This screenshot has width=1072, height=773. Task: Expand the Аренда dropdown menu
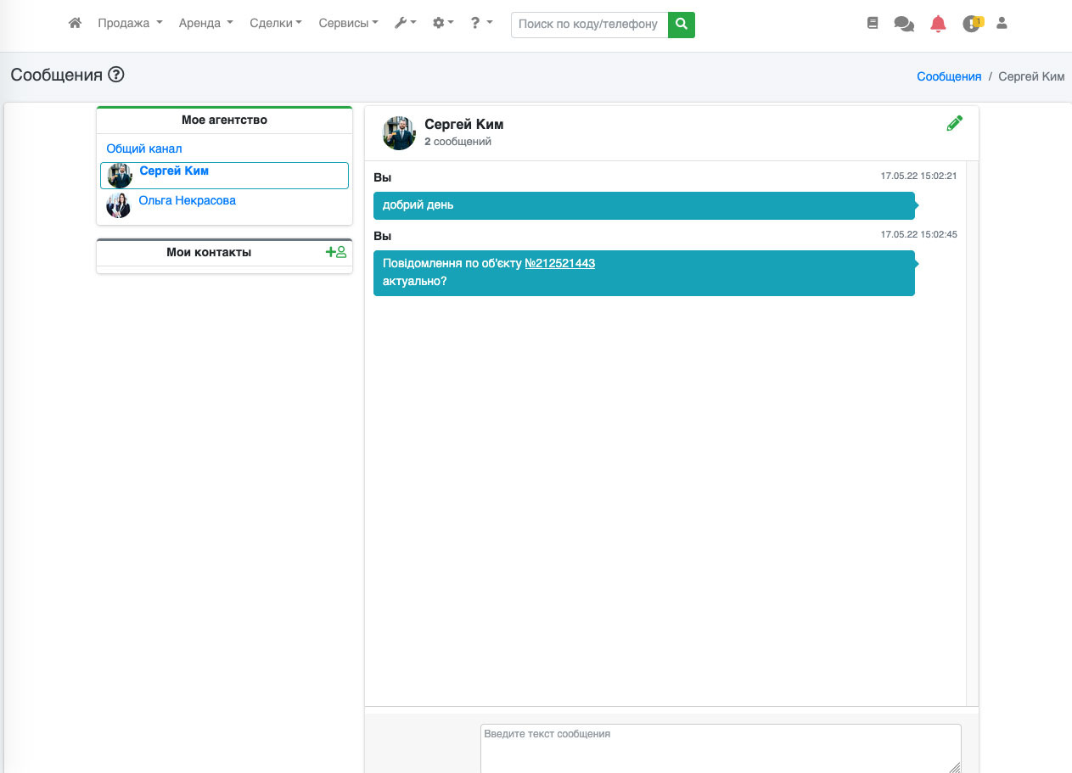point(205,24)
